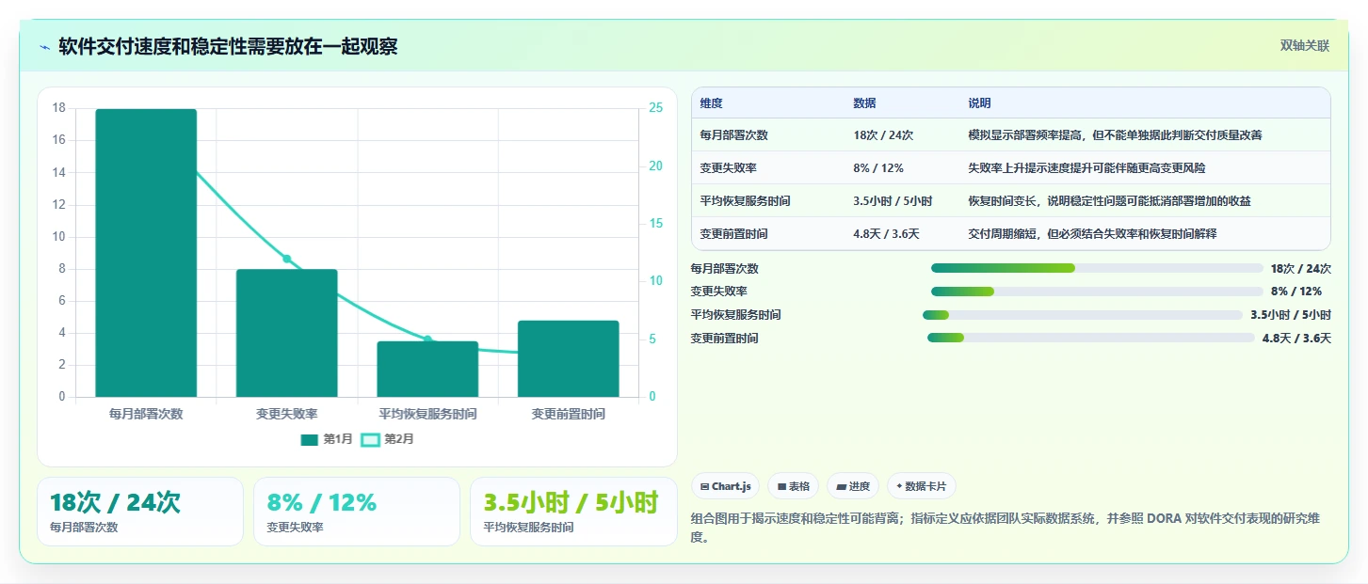Click the page title 软件交付速度和稳定性
Screen dimensions: 1368x584
[x=228, y=46]
